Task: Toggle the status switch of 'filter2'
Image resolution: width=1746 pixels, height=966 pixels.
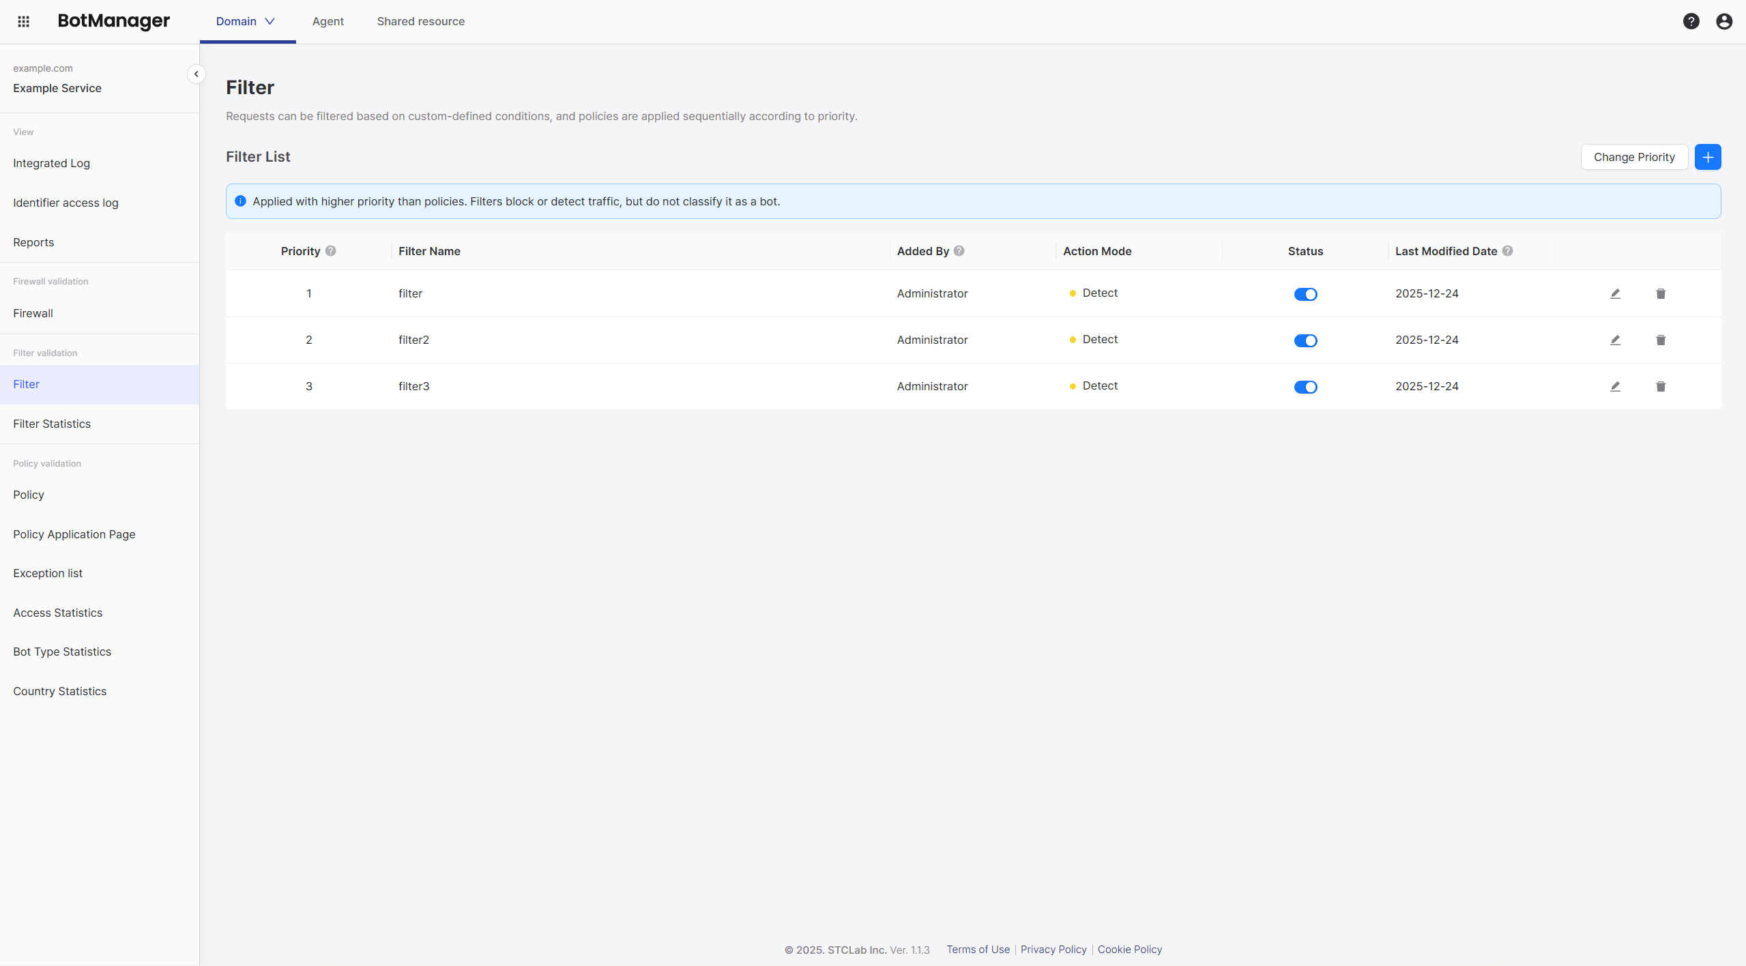Action: click(x=1305, y=340)
